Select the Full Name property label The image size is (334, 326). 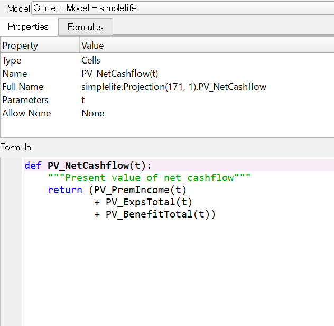pos(23,87)
